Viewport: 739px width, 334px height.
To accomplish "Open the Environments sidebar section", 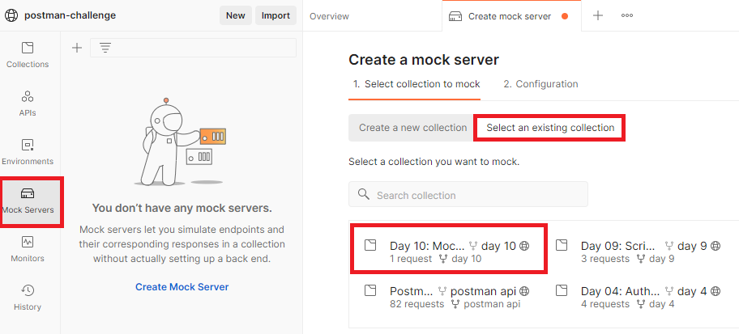I will (x=28, y=152).
